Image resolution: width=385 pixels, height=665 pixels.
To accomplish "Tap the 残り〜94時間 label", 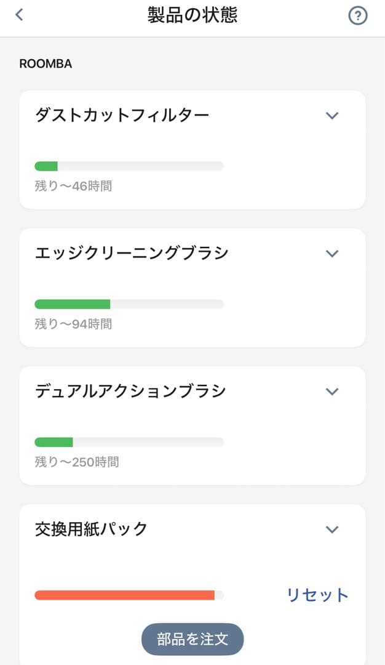I will tap(73, 324).
